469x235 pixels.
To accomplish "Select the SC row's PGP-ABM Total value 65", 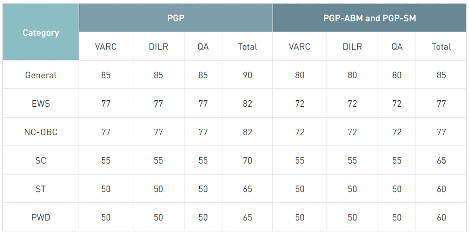I will [x=441, y=160].
